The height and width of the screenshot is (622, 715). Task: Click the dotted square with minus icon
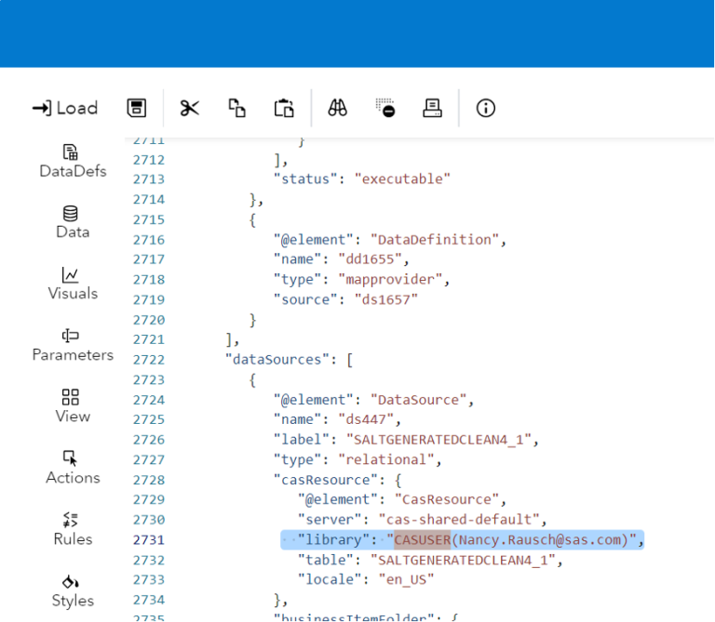click(385, 108)
